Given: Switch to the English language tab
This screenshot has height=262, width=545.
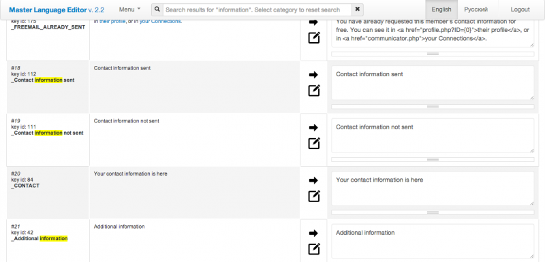Looking at the screenshot, I should pos(441,10).
